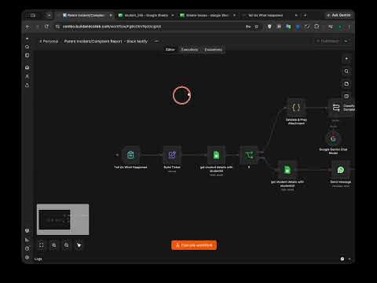Click the zoom in canvas control
Image resolution: width=377 pixels, height=283 pixels.
tap(53, 245)
